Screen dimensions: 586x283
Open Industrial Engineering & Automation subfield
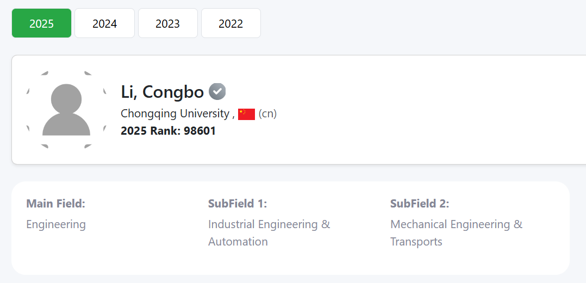click(x=269, y=232)
